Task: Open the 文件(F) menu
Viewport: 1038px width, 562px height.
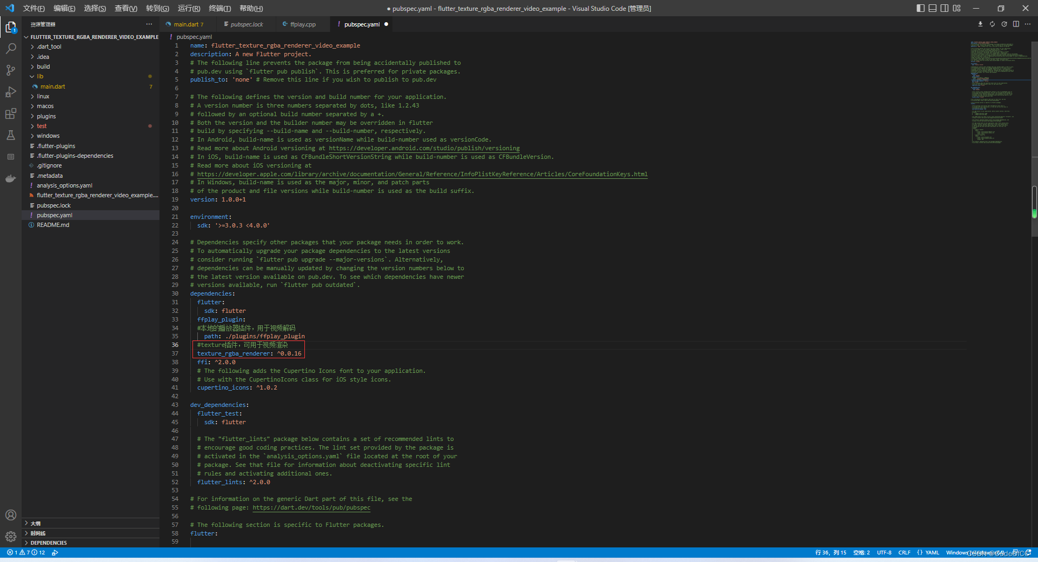Action: (34, 8)
